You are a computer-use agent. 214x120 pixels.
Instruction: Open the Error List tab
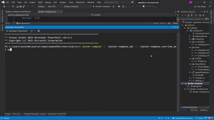[x=17, y=114]
